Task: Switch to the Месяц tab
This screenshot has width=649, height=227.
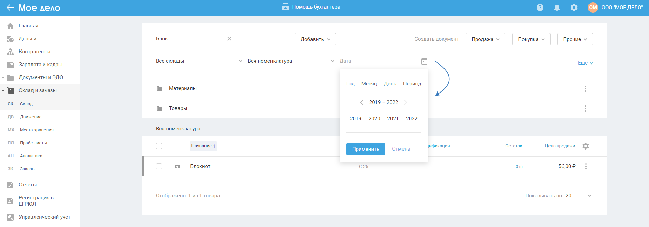Action: pyautogui.click(x=369, y=84)
